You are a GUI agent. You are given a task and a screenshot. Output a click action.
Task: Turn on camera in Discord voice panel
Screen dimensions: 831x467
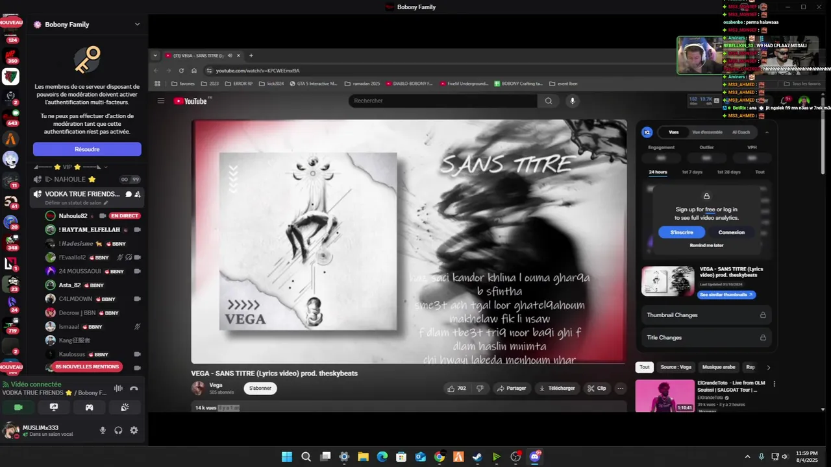pos(18,407)
